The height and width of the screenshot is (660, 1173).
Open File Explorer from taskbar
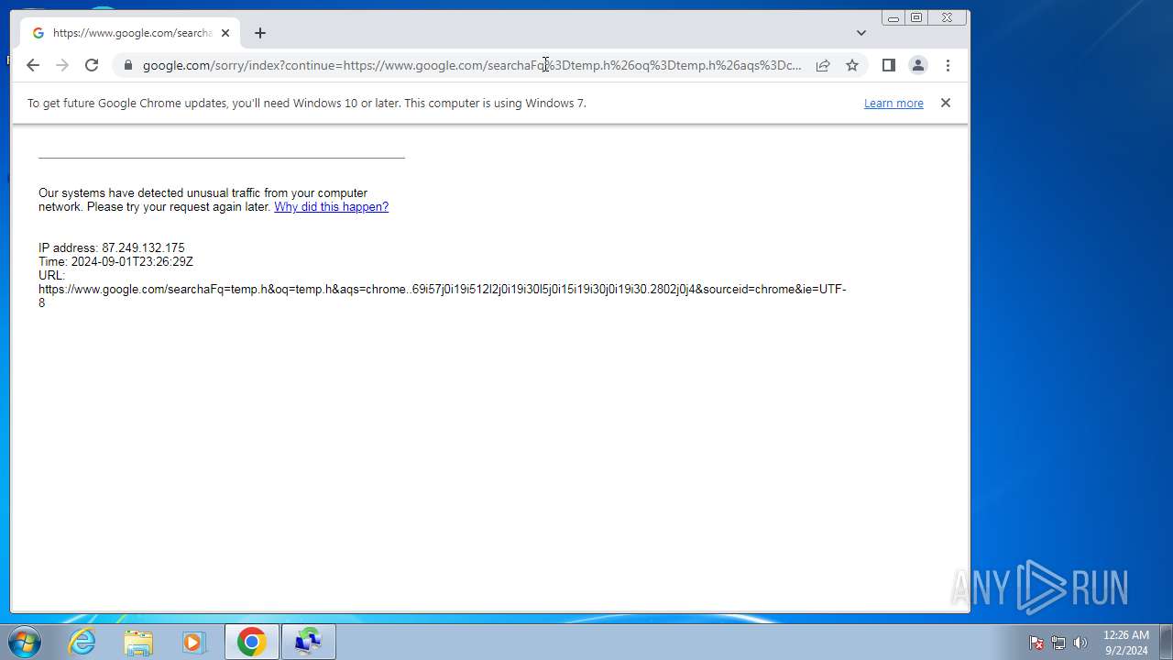(x=138, y=642)
